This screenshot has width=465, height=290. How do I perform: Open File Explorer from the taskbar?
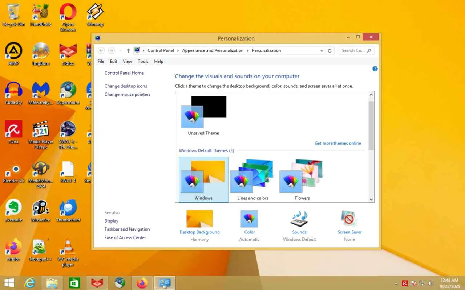pyautogui.click(x=52, y=283)
